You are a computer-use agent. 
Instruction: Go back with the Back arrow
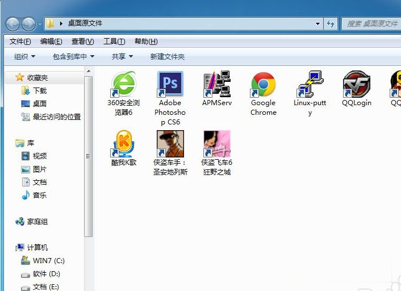(13, 24)
